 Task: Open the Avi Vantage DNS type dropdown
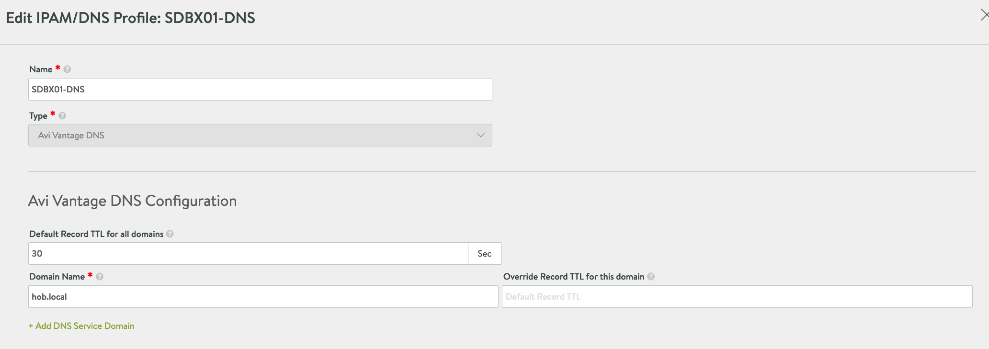(x=260, y=135)
